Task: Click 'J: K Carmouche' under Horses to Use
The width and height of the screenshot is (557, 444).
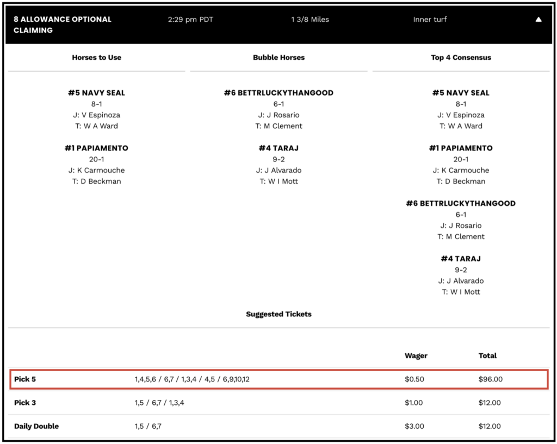Action: (97, 170)
